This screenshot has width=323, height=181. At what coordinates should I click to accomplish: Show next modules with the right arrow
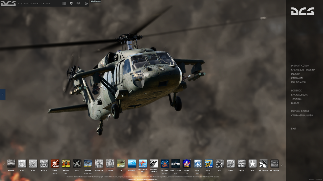pyautogui.click(x=282, y=165)
